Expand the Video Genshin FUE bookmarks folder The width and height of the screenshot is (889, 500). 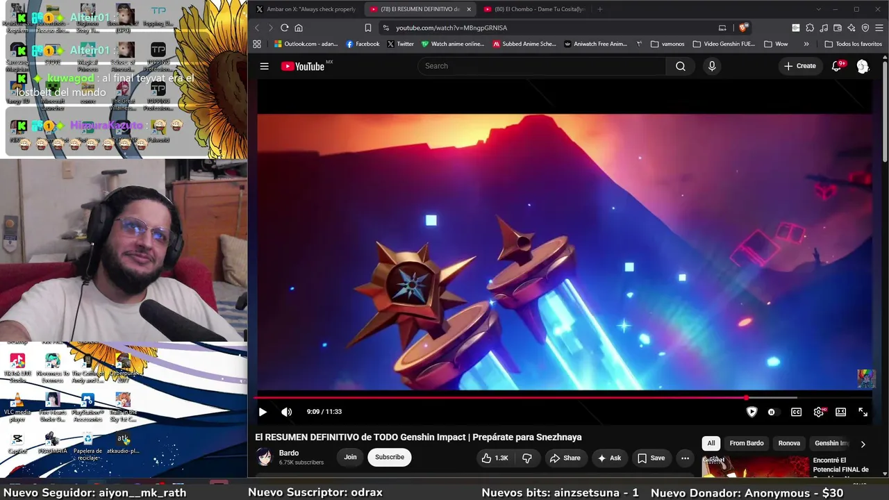[724, 44]
